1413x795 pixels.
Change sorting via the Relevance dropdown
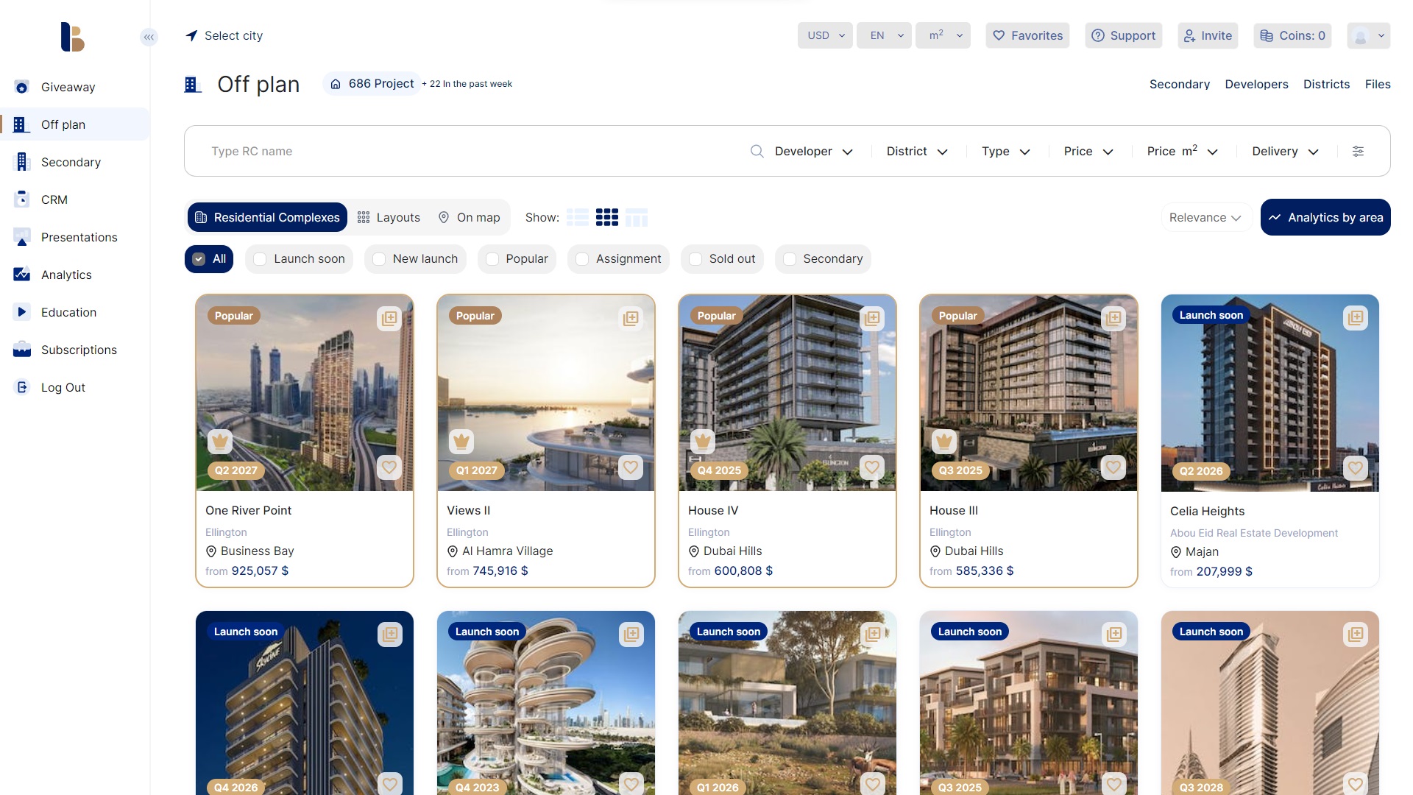coord(1205,217)
